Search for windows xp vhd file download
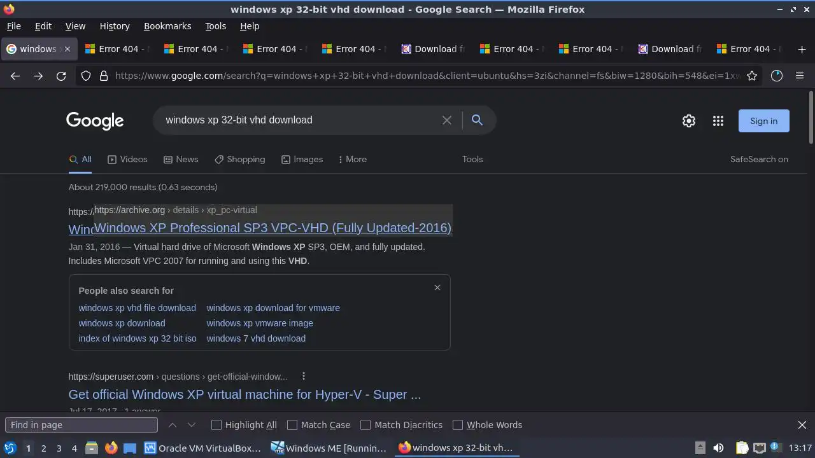The width and height of the screenshot is (815, 458). (137, 308)
